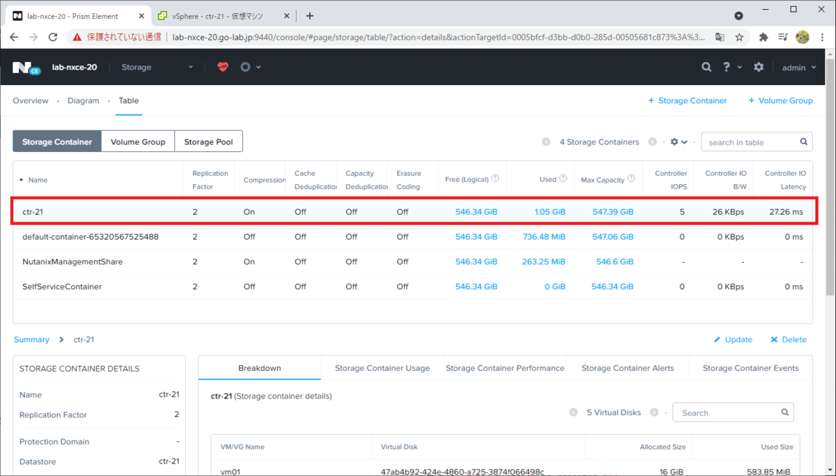836x476 pixels.
Task: Switch to Diagram view
Action: (84, 100)
